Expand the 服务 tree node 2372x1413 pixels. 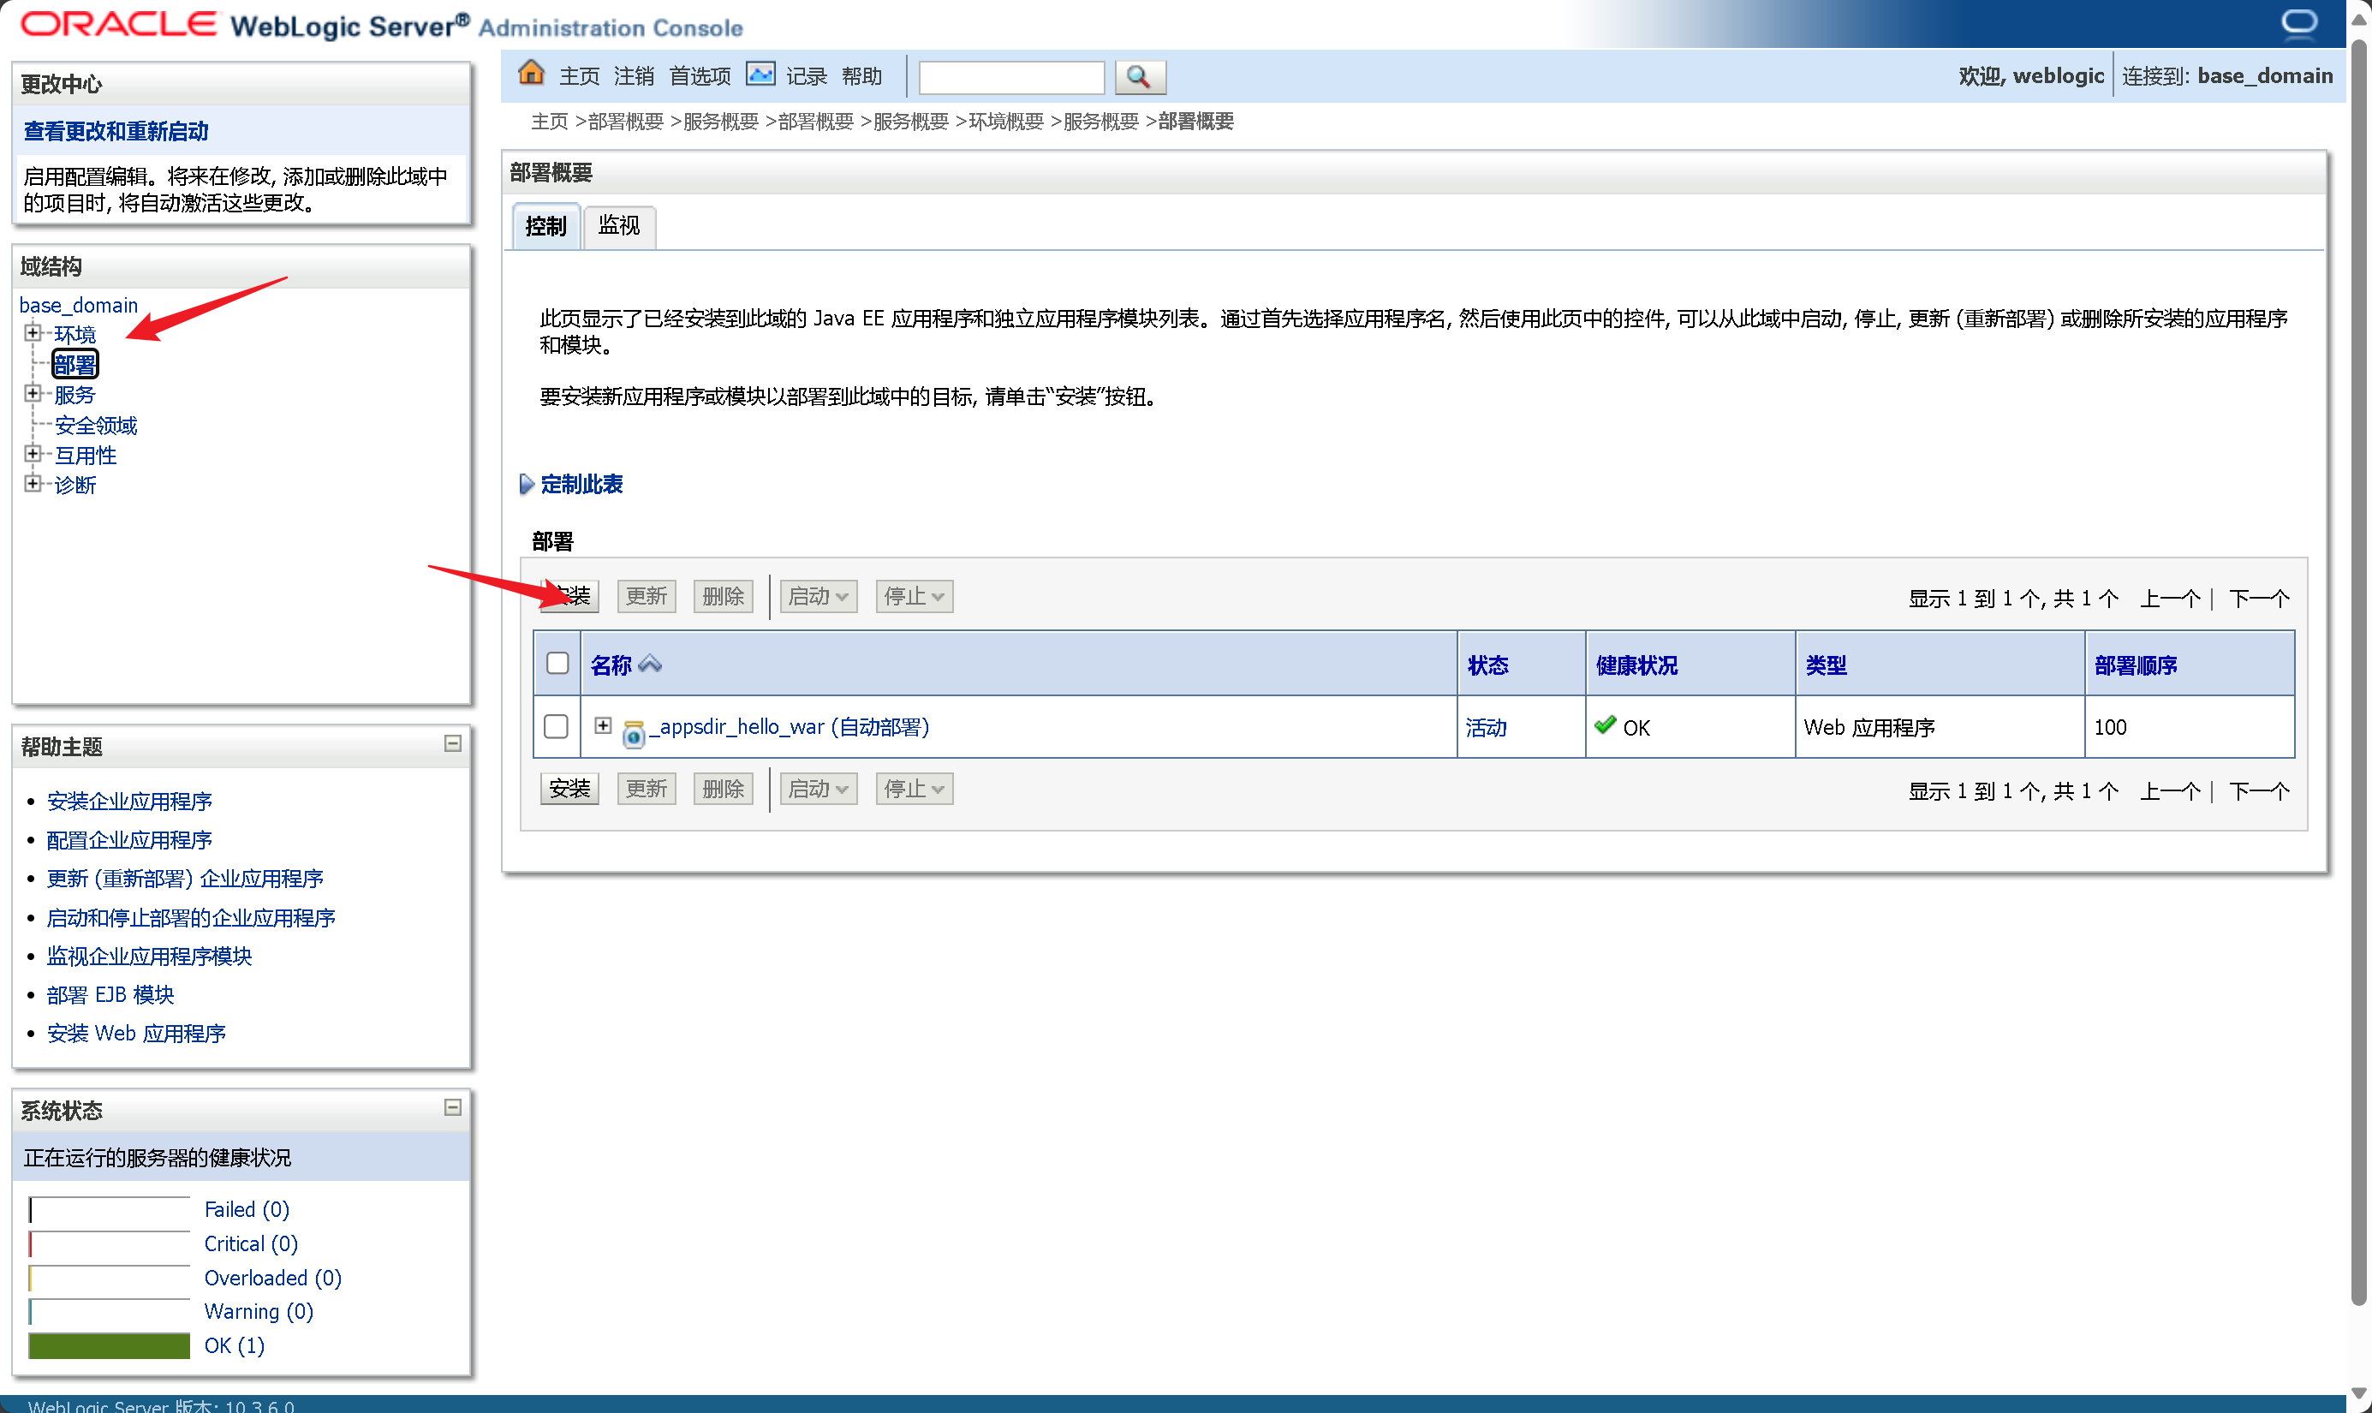33,393
